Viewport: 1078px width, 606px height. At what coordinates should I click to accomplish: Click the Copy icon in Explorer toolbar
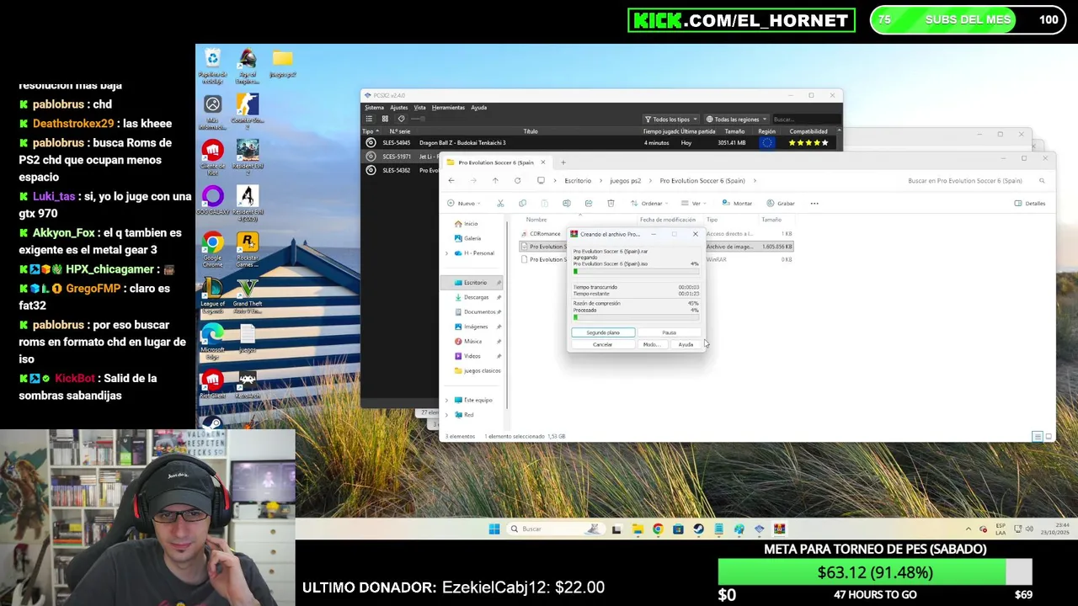tap(522, 203)
